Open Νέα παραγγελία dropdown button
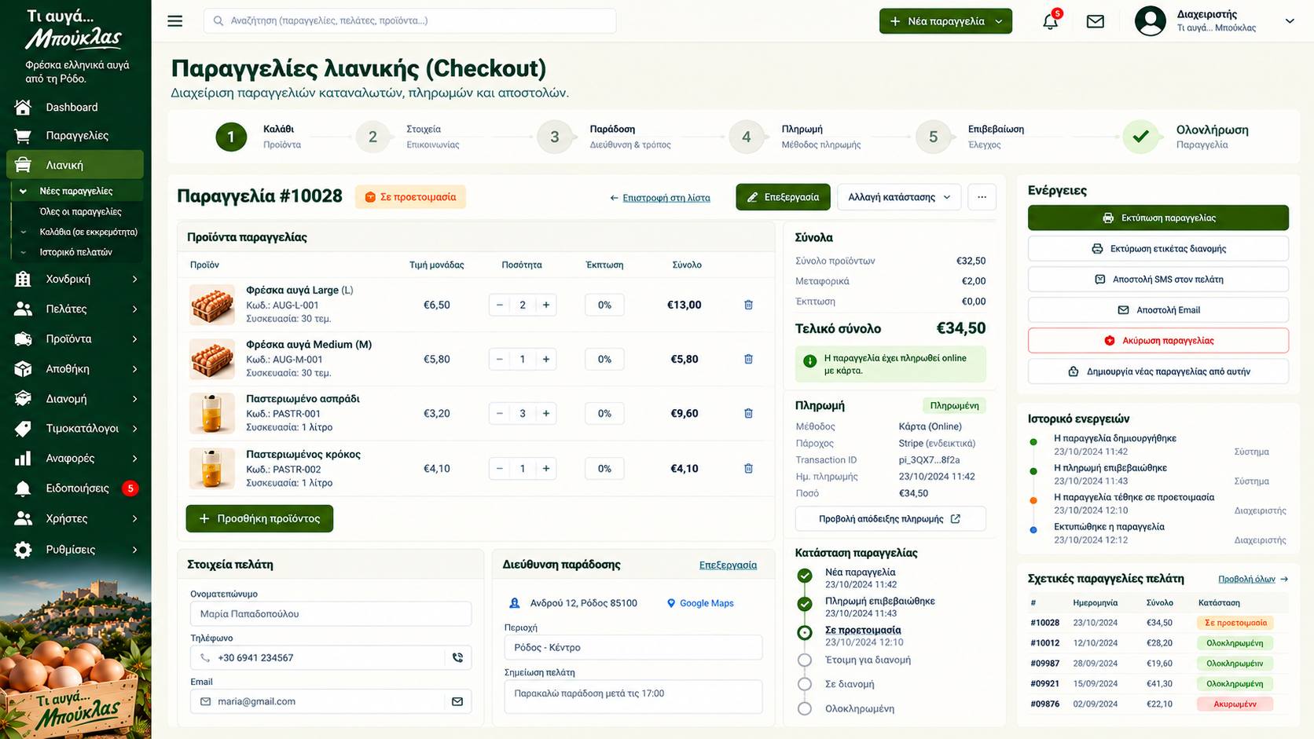The width and height of the screenshot is (1314, 739). coord(945,21)
